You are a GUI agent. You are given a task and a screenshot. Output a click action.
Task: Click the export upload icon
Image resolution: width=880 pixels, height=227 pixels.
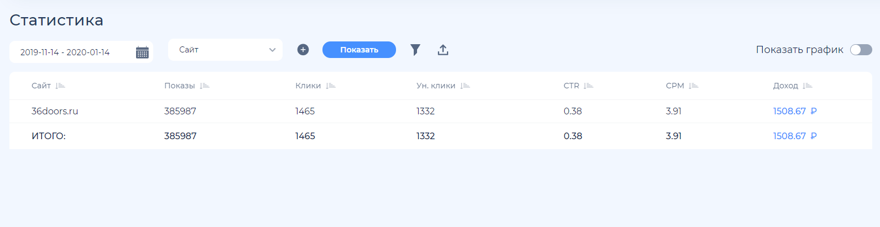click(x=443, y=50)
